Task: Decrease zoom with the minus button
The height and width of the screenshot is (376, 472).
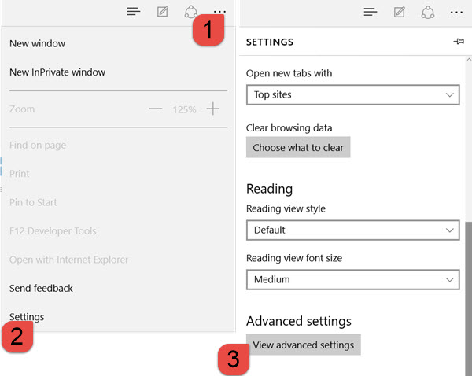Action: coord(156,109)
